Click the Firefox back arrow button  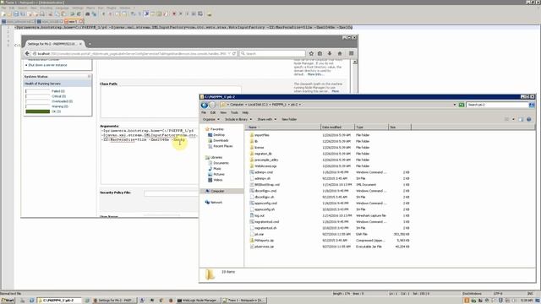27,53
